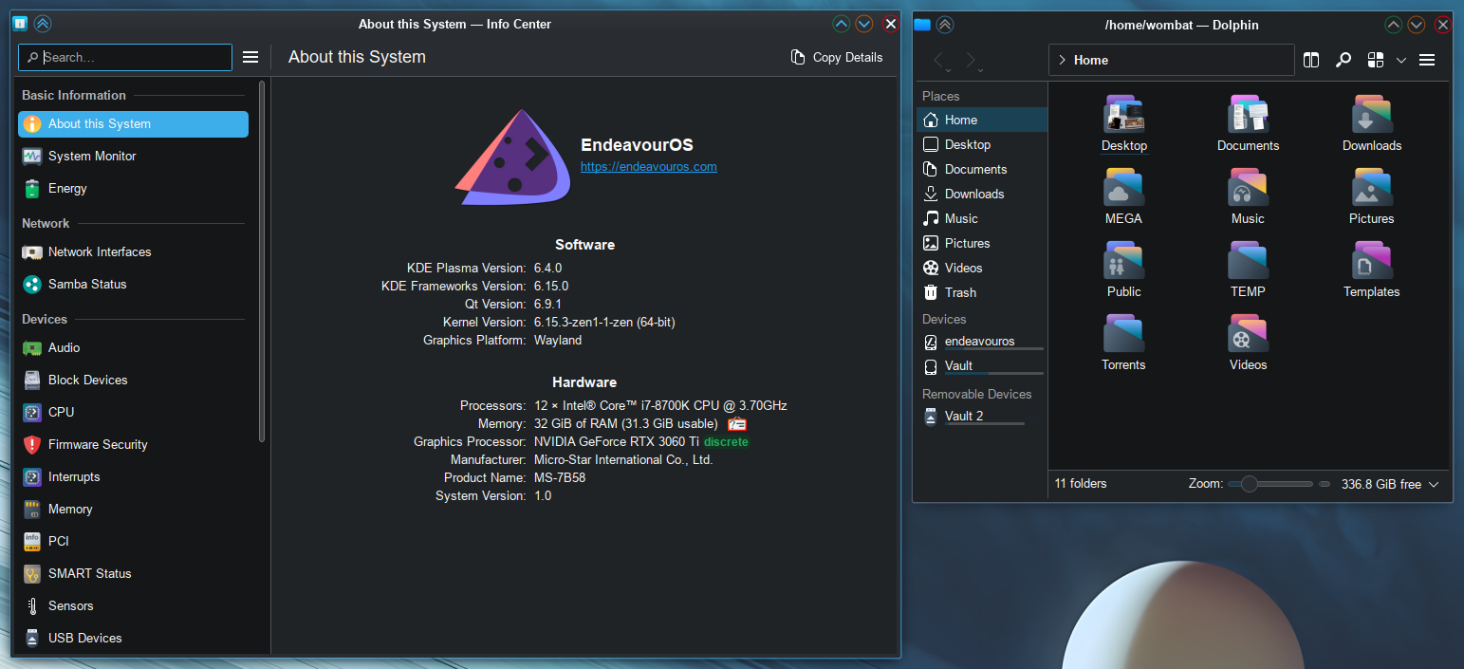
Task: Open the Energy information page
Action: click(x=67, y=188)
